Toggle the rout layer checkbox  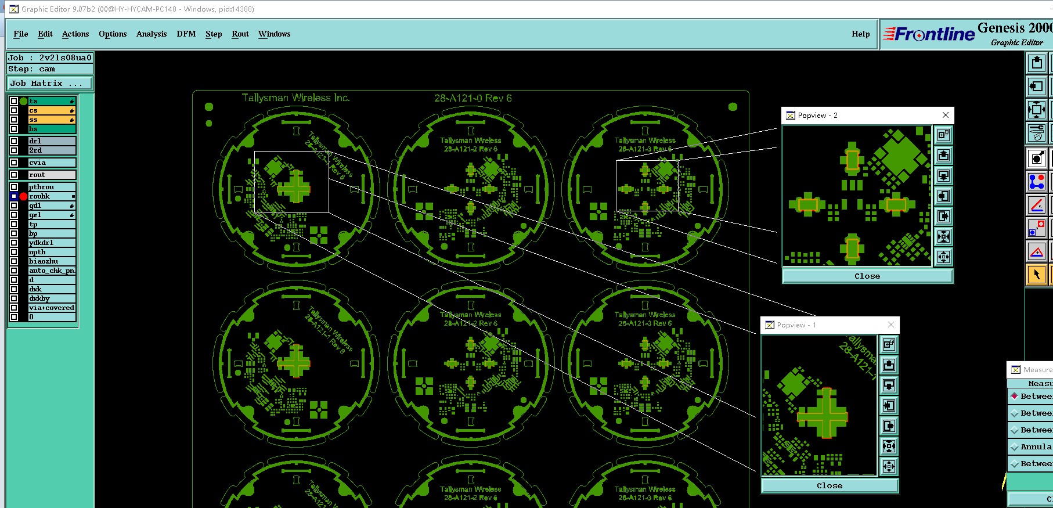tap(14, 175)
